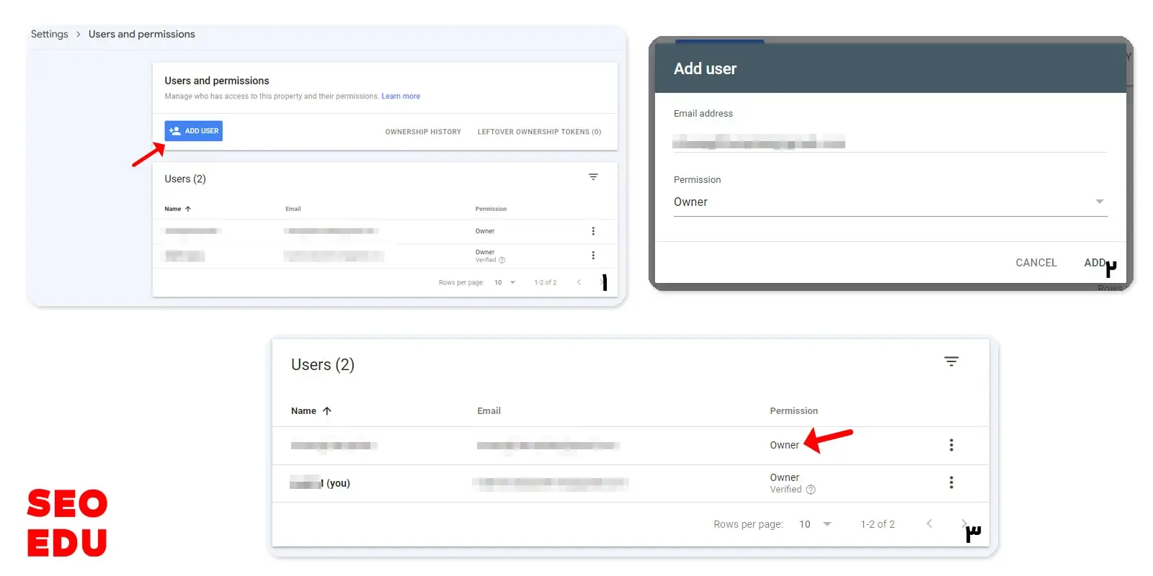Open LEFTOVER OWNERSHIP TOKENS (0)
This screenshot has height=576, width=1153.
tap(538, 132)
